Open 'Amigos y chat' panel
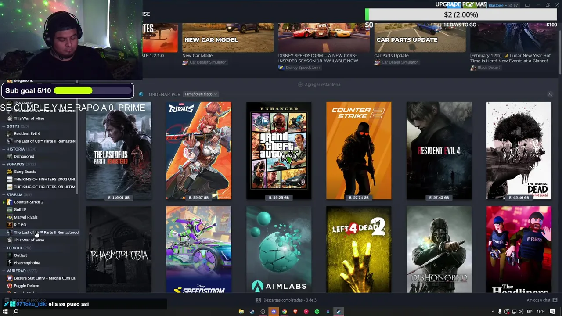This screenshot has height=316, width=562. click(538, 300)
